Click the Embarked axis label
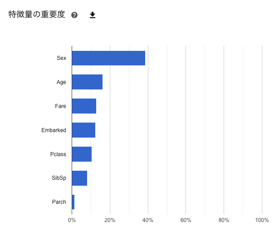The width and height of the screenshot is (279, 242). (54, 130)
